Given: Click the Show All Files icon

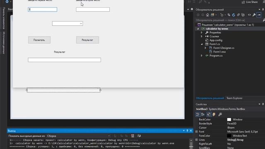Looking at the screenshot, I should [x=243, y=15].
